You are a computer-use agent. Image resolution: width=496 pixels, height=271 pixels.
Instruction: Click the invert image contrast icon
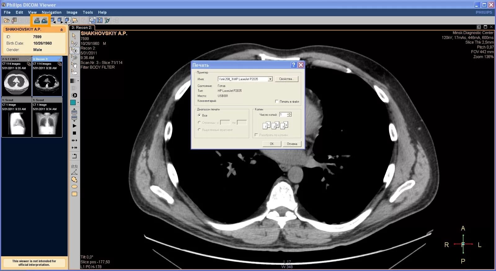point(74,95)
